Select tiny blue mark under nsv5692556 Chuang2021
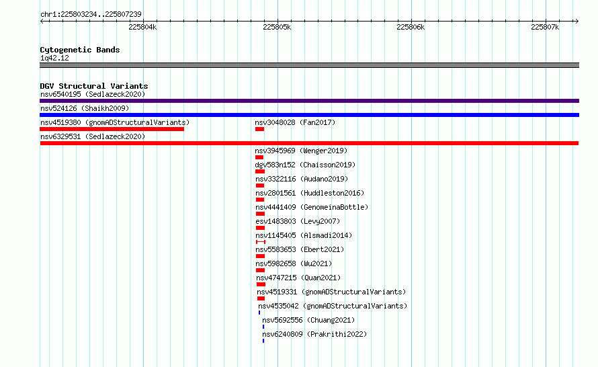 click(263, 327)
